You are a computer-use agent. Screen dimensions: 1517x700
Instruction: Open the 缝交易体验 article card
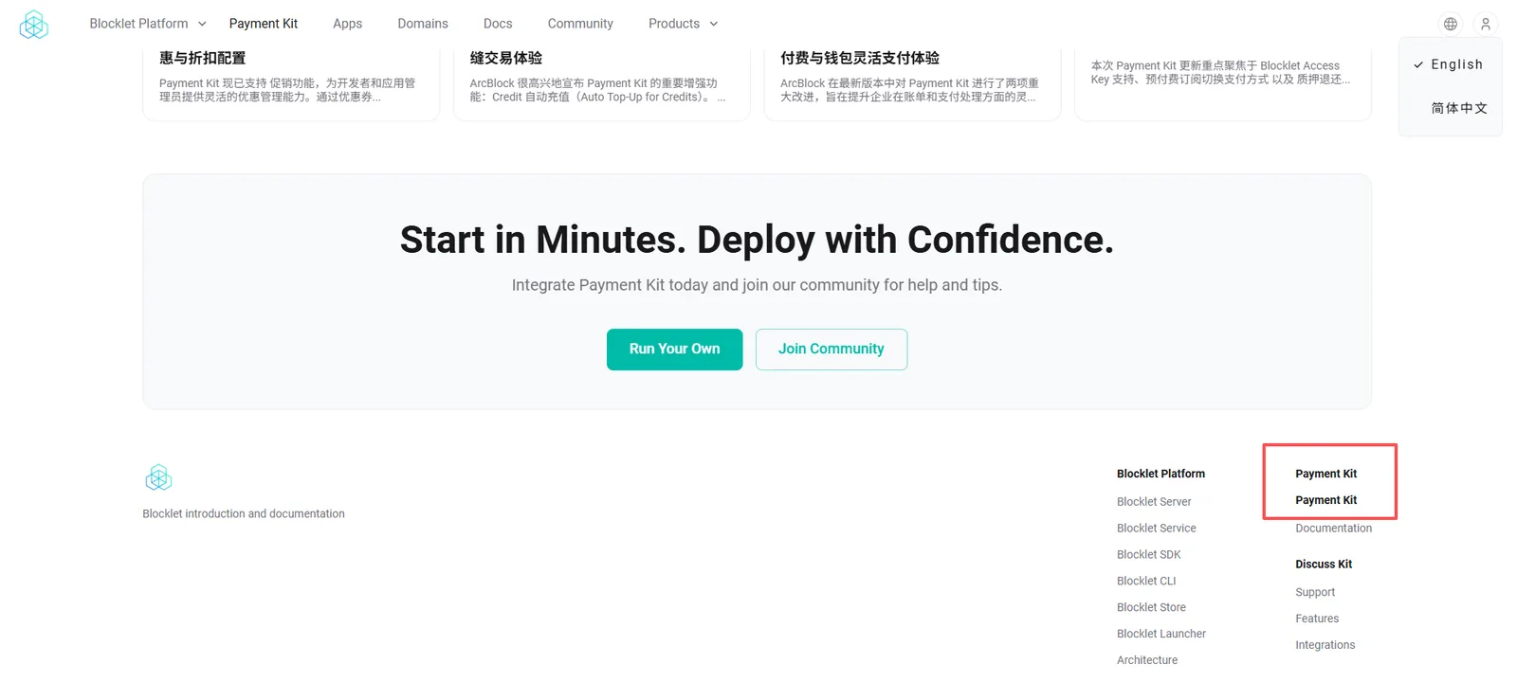[x=602, y=84]
